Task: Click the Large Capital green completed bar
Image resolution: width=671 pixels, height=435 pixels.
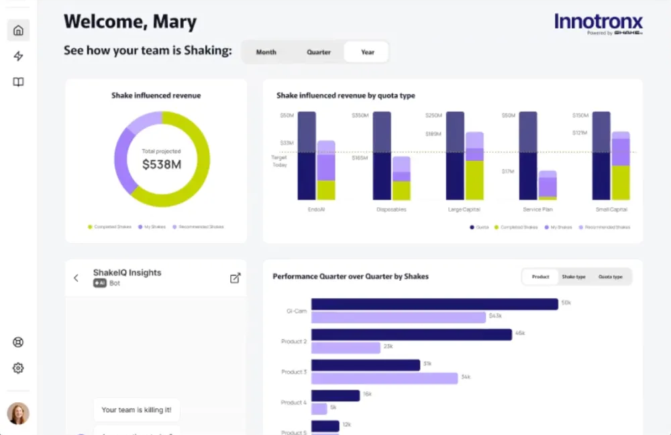Action: click(x=474, y=180)
